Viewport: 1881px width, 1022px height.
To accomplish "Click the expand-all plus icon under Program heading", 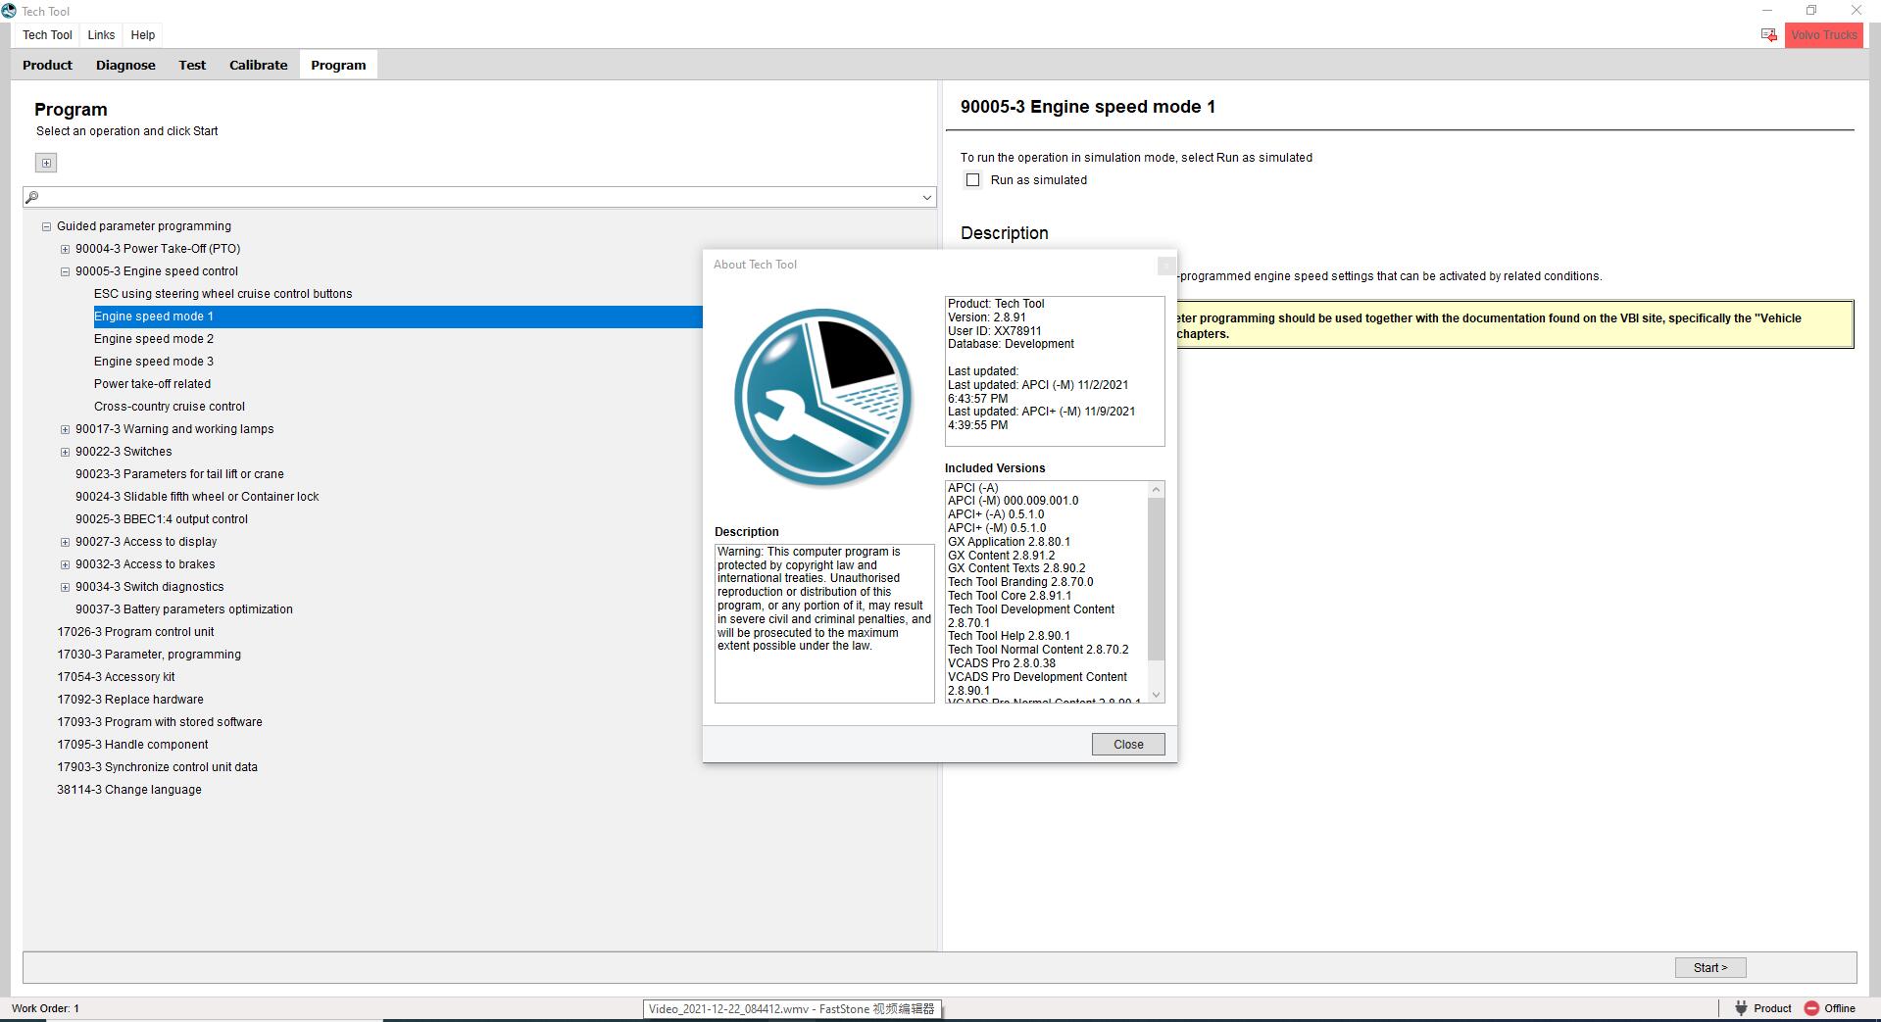I will coord(46,163).
